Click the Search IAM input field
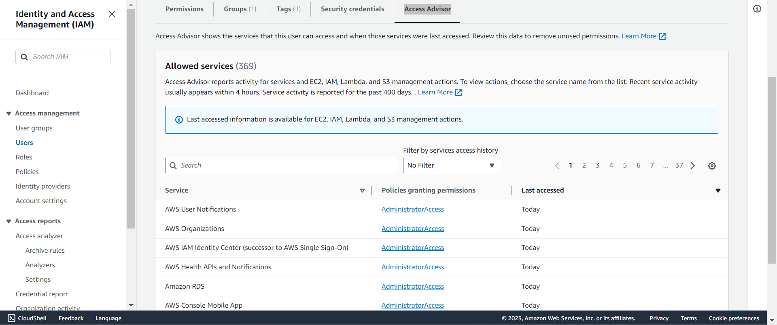Image resolution: width=777 pixels, height=325 pixels. point(63,57)
